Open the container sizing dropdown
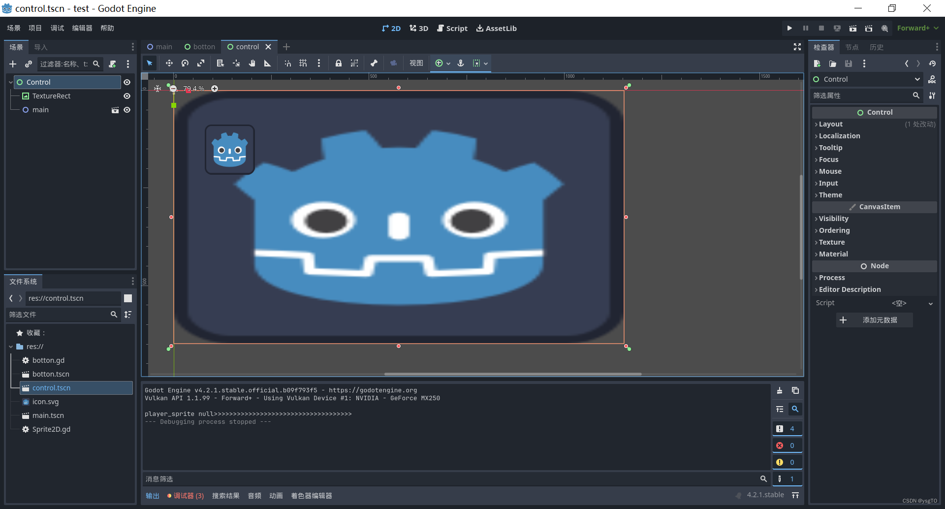 [480, 63]
